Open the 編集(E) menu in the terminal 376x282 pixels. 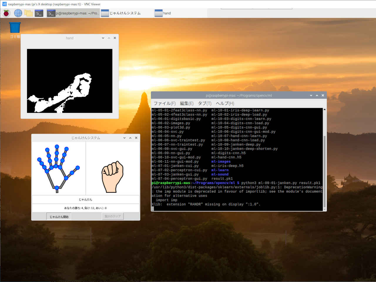[187, 103]
